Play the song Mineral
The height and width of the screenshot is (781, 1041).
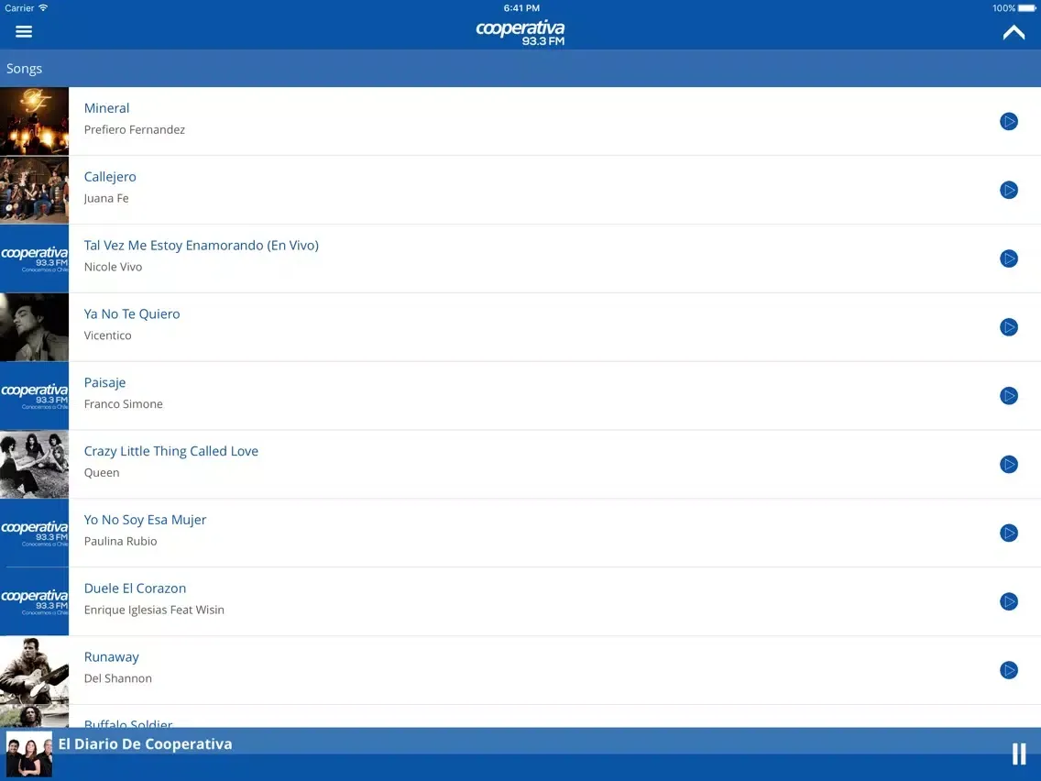(x=1008, y=122)
